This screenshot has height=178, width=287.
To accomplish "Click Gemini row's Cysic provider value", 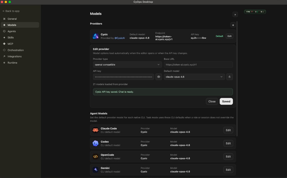I will pyautogui.click(x=144, y=172).
